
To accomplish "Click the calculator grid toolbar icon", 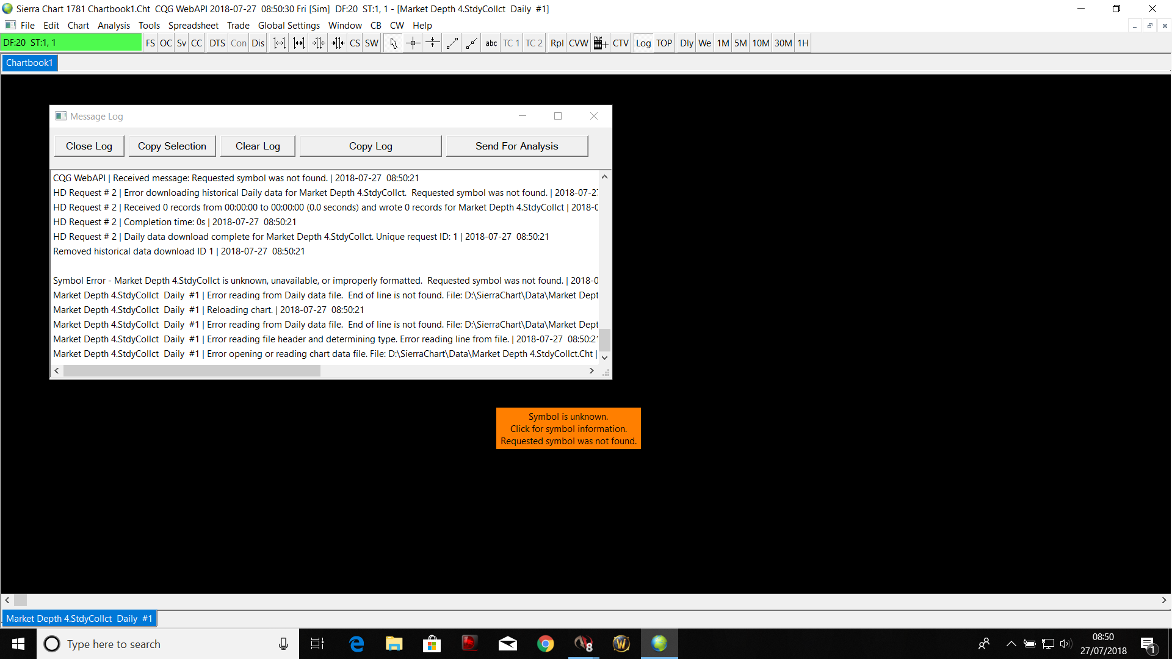I will point(600,43).
